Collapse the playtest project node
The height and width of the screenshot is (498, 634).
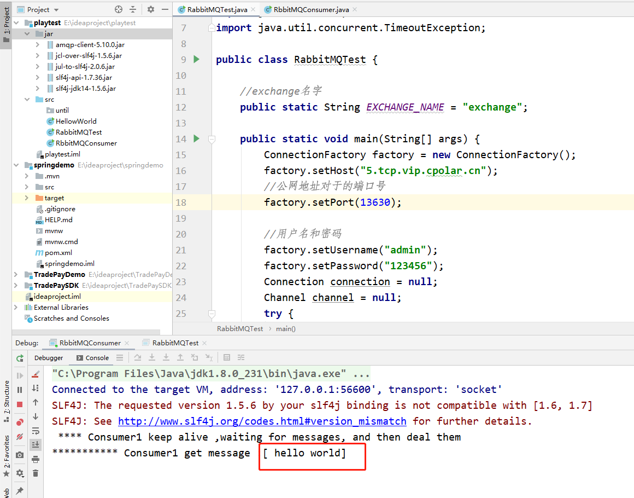pos(16,22)
